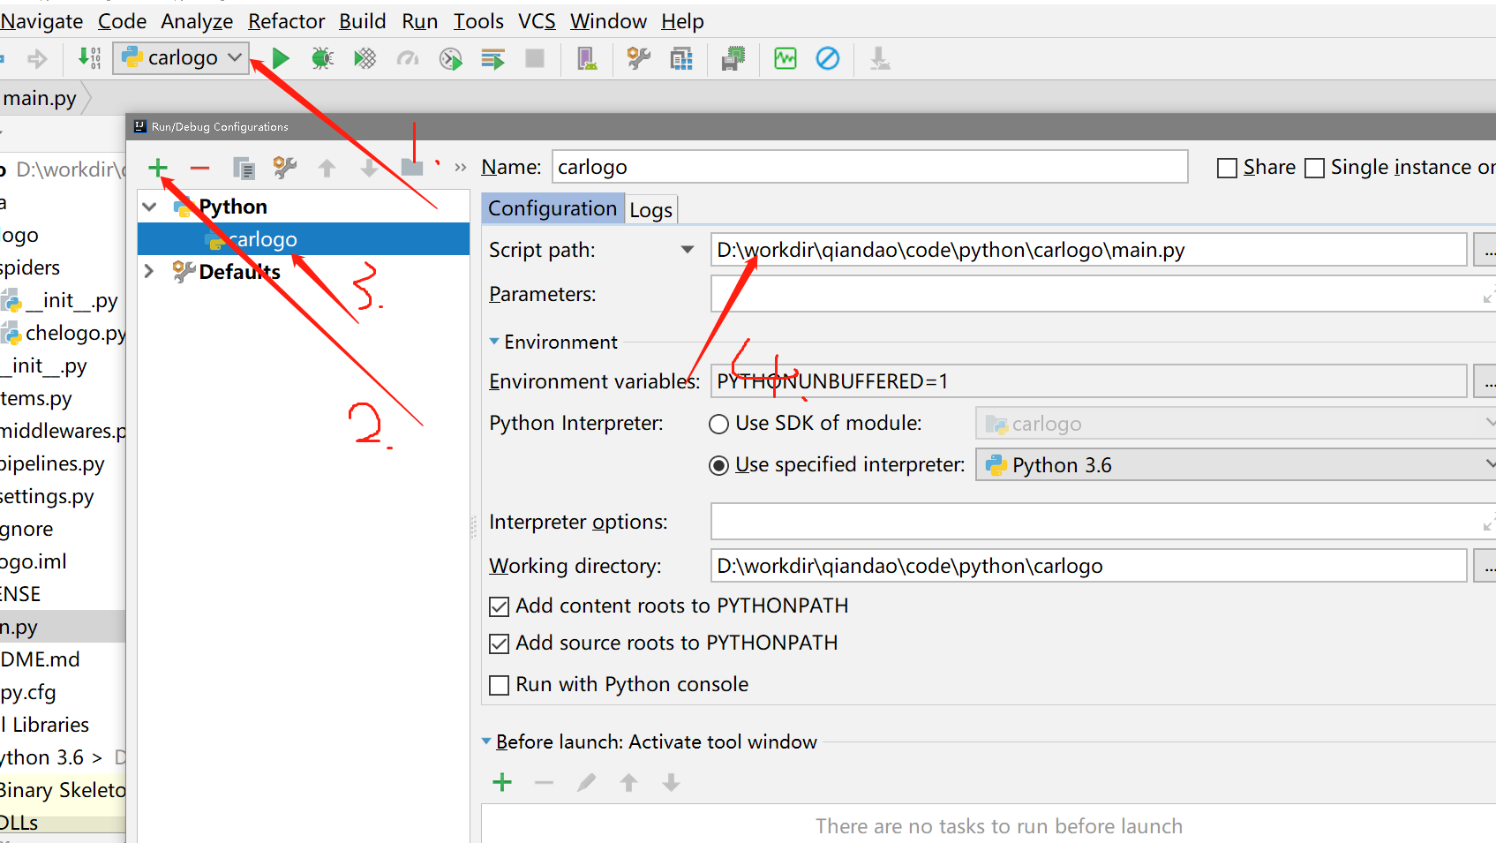Copy configuration icon in dialog toolbar

[244, 167]
